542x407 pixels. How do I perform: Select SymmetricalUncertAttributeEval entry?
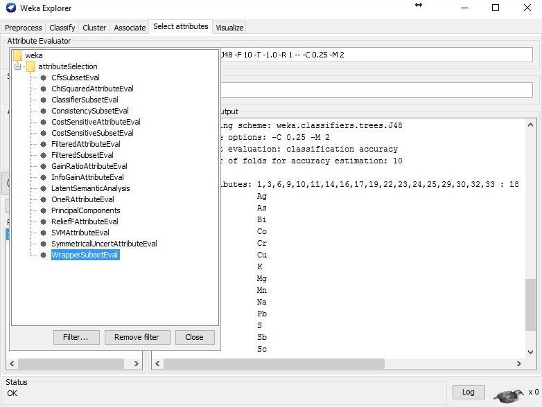[104, 244]
